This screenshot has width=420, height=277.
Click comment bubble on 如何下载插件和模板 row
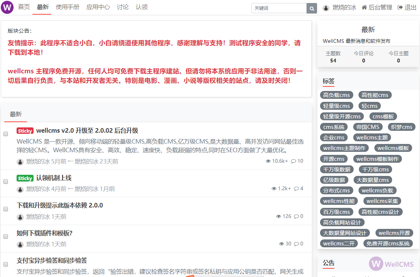tap(296, 244)
